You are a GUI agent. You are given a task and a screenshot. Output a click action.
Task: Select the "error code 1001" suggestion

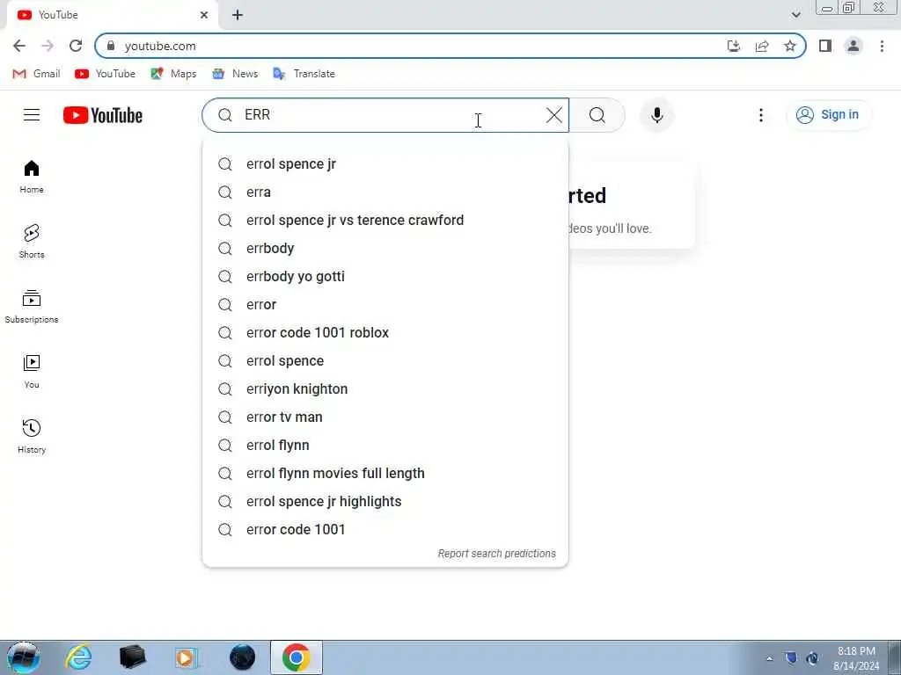[385, 530]
